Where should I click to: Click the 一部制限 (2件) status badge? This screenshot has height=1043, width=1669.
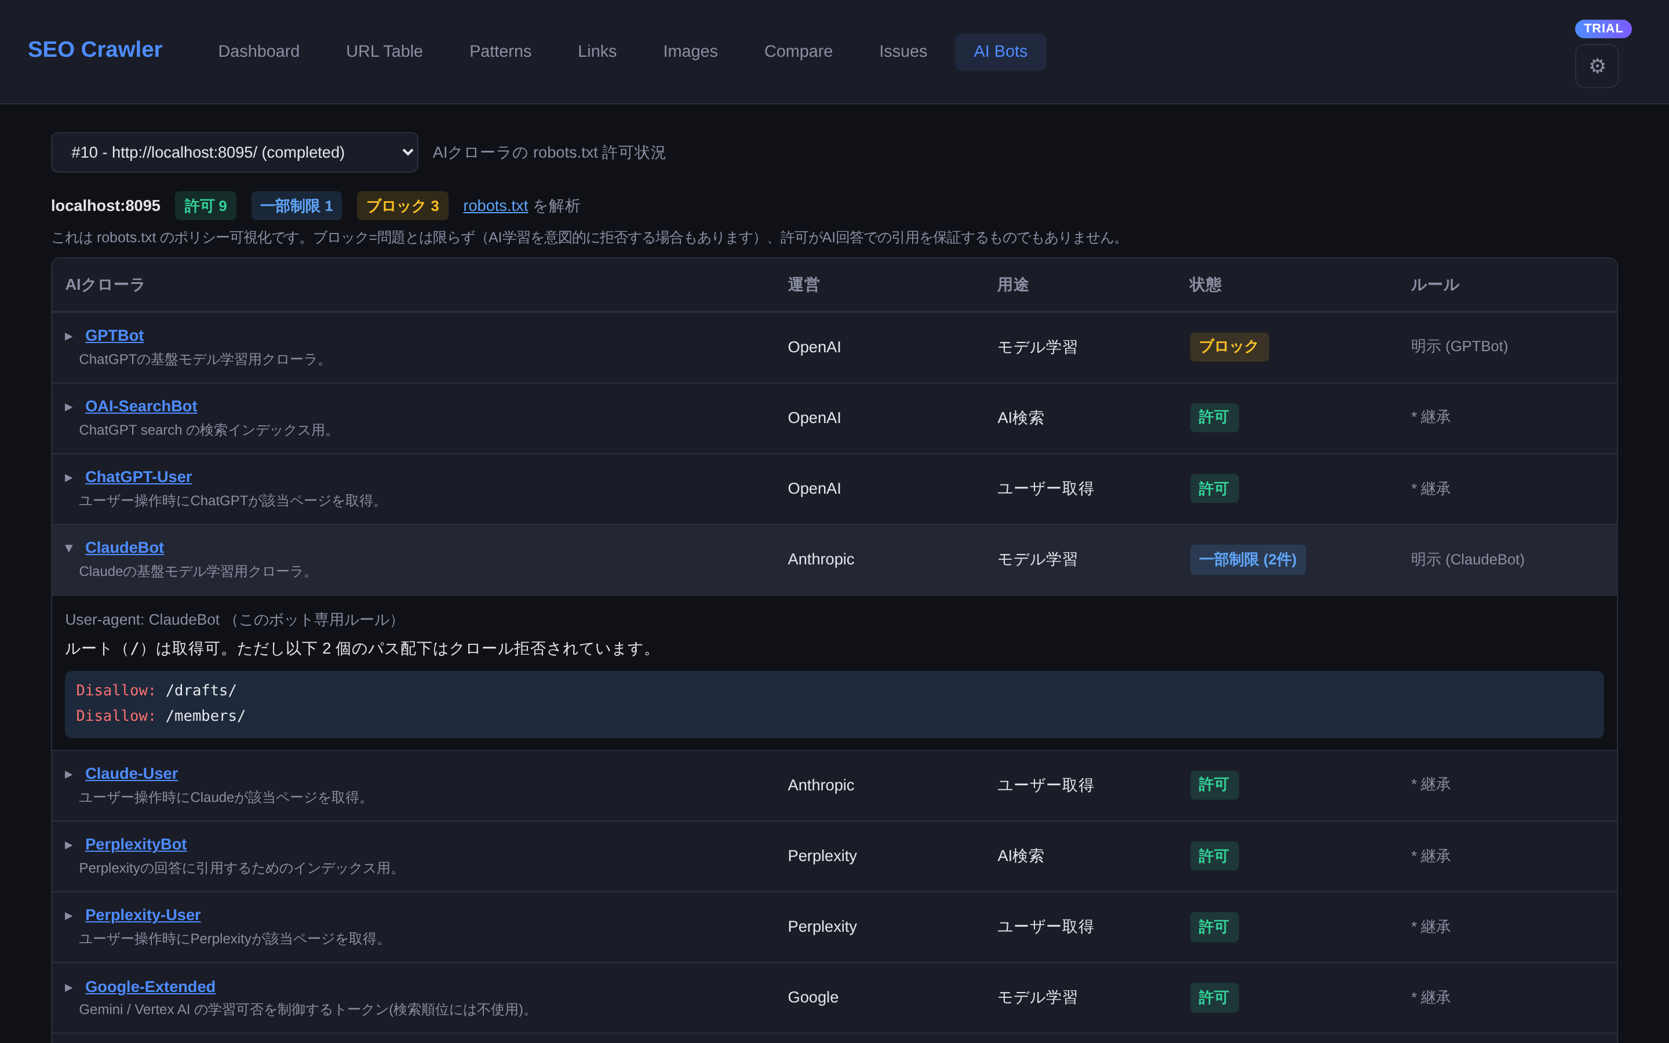point(1248,559)
